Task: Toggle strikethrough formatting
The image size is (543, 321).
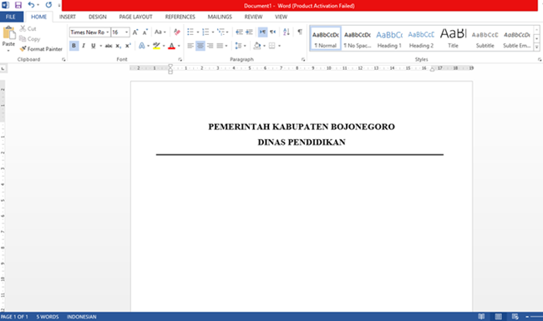Action: [109, 46]
